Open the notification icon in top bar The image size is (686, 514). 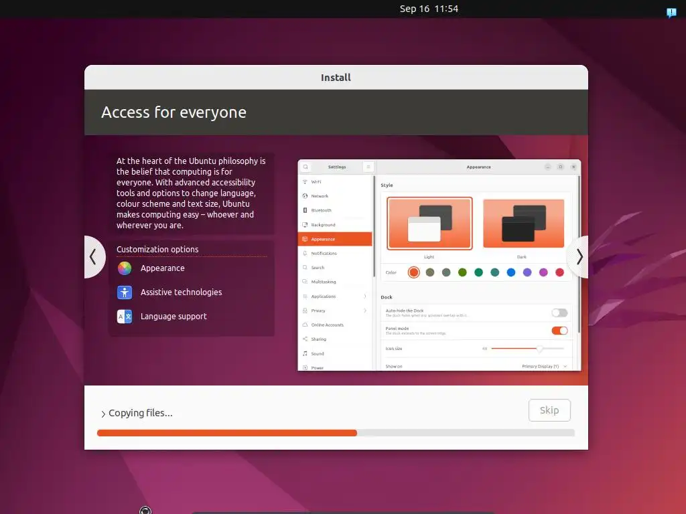[x=671, y=12]
